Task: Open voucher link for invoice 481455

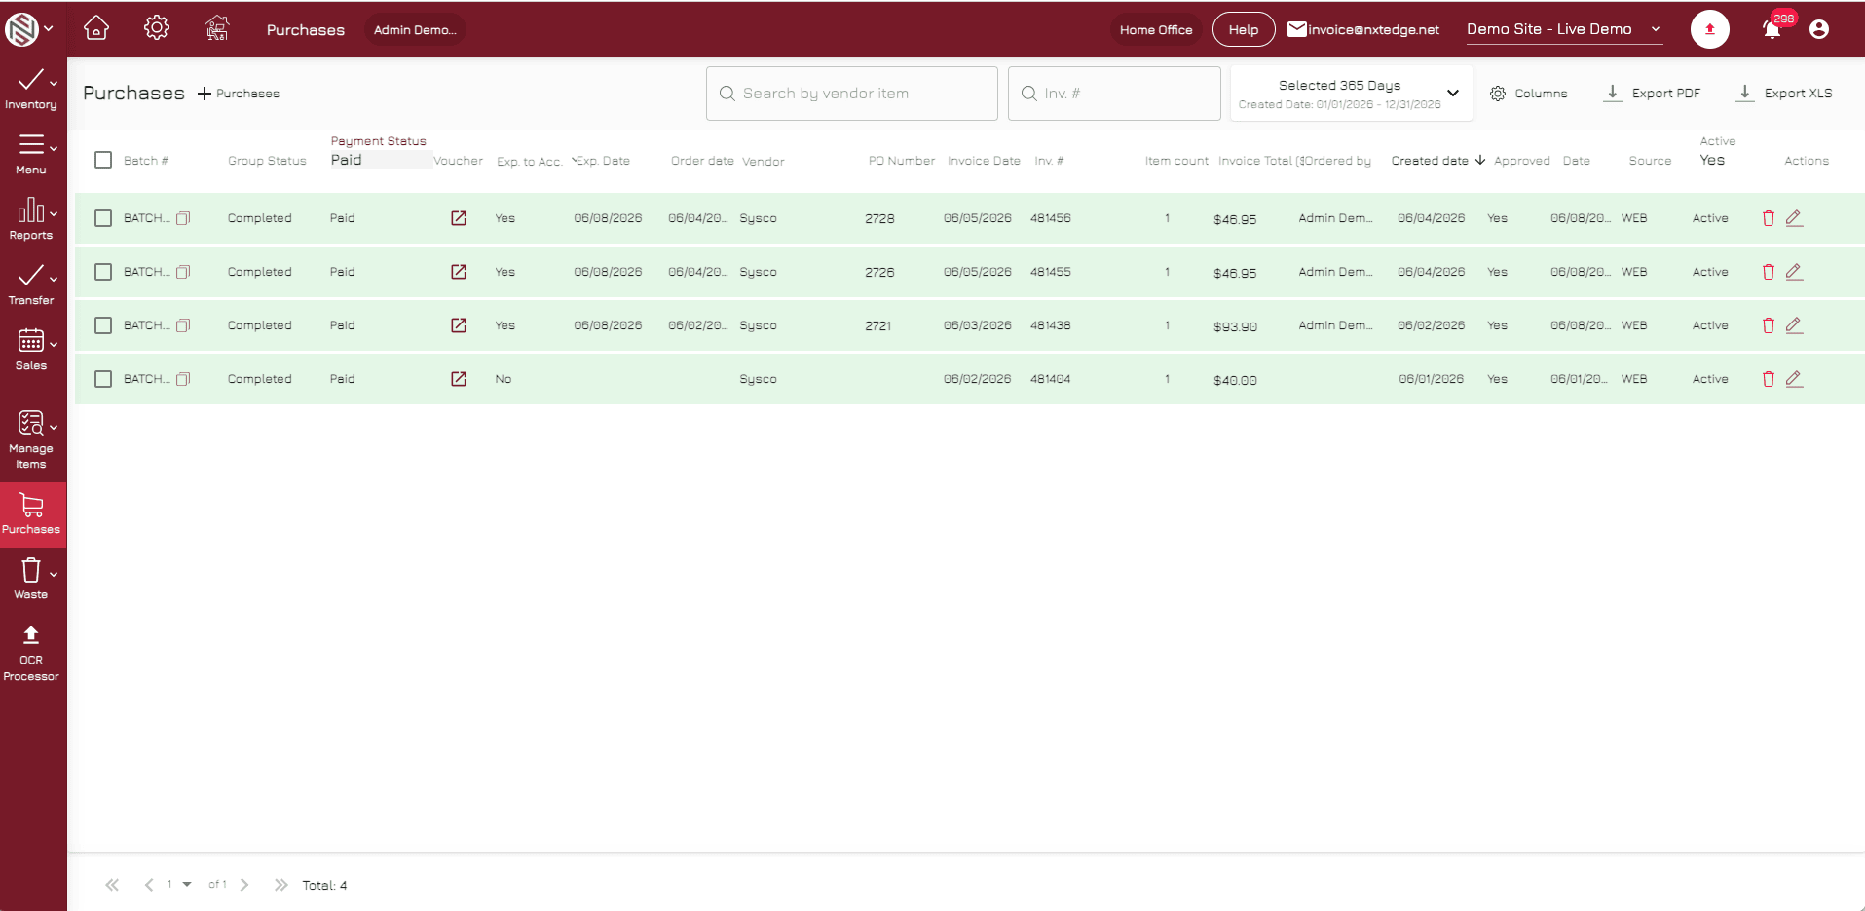Action: [459, 272]
